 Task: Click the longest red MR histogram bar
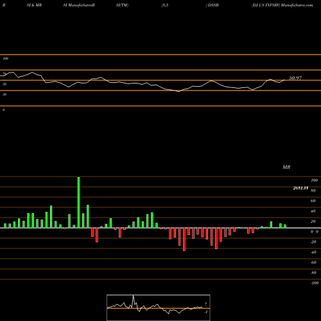(x=184, y=239)
